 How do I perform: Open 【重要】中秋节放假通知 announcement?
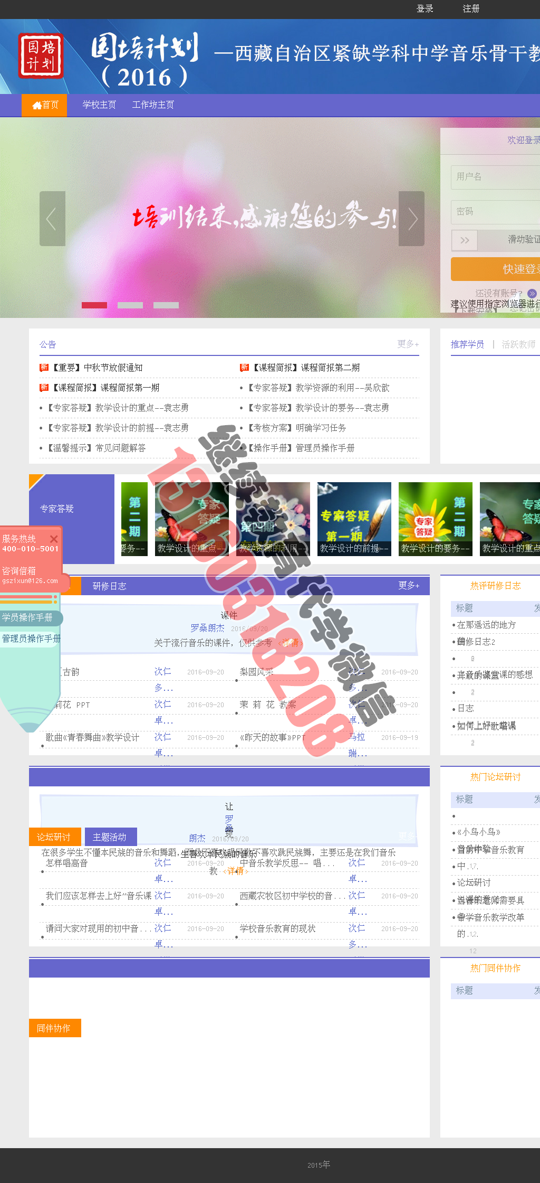97,368
